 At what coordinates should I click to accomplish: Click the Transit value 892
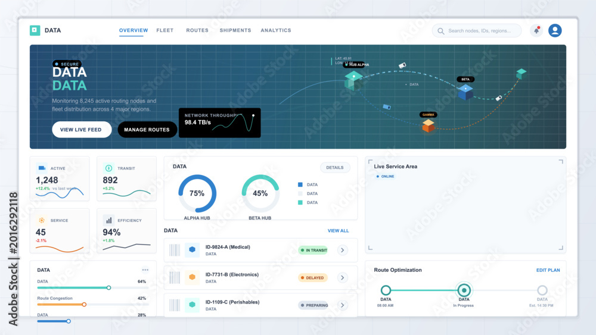point(110,180)
